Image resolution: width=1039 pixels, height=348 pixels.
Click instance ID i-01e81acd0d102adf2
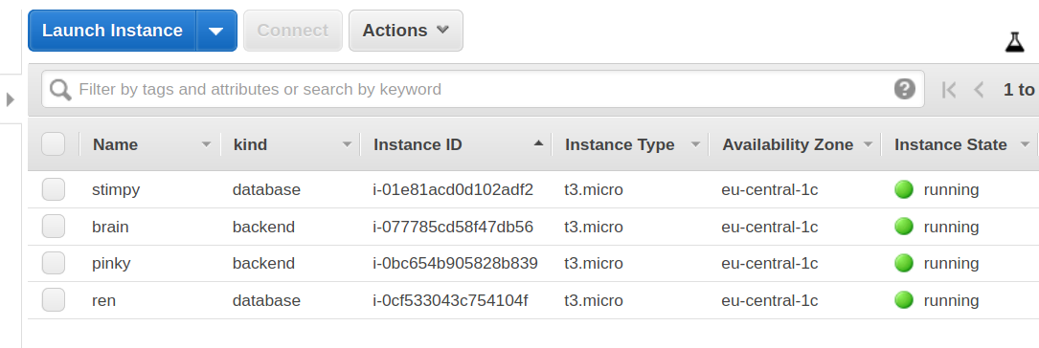pyautogui.click(x=453, y=190)
